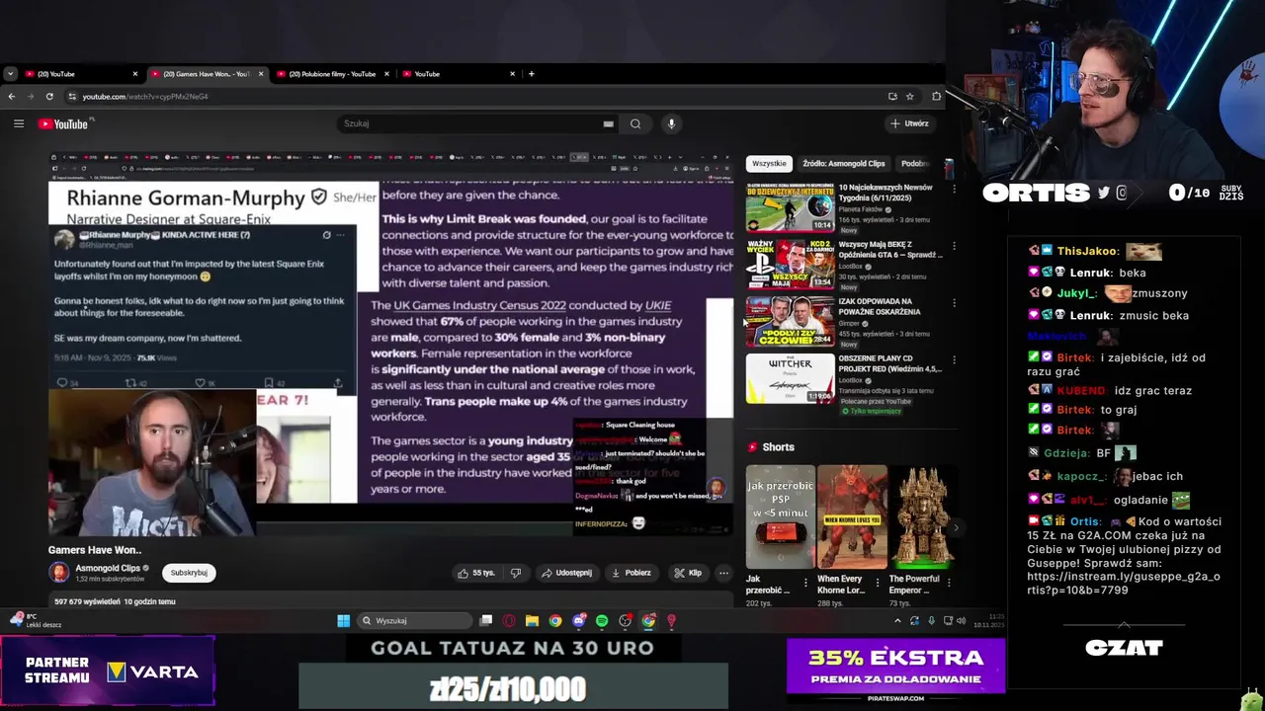Open options for When Every Khorne short

tap(877, 582)
